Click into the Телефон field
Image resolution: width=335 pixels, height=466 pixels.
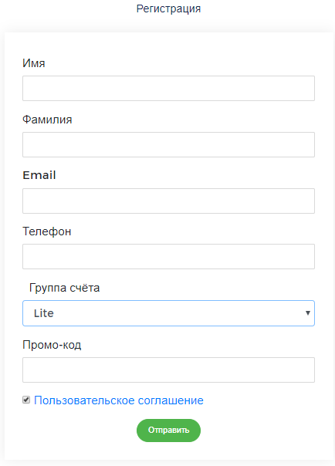point(168,256)
